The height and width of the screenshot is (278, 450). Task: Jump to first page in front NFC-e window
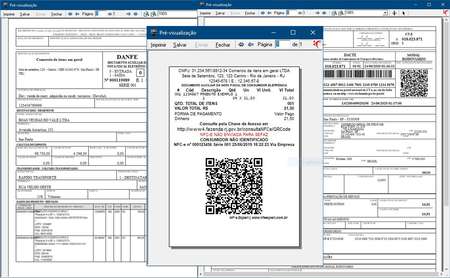(x=242, y=44)
